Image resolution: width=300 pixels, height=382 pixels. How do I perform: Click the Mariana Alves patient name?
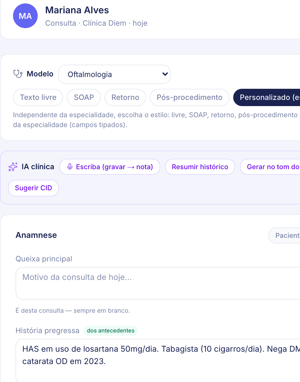(x=77, y=10)
